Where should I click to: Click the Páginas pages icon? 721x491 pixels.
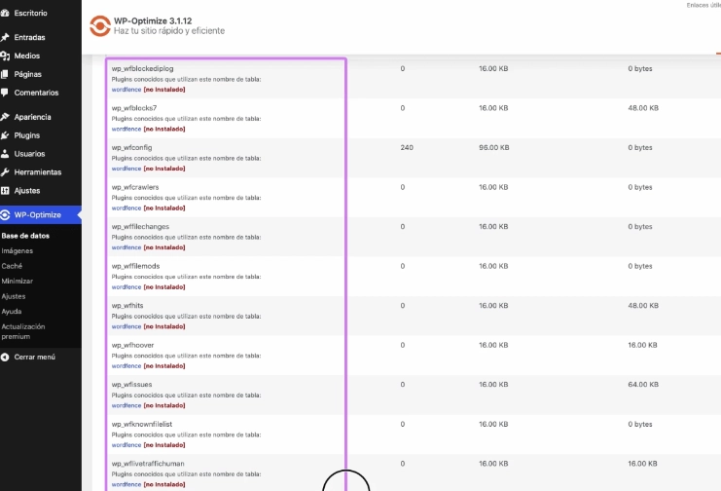click(5, 74)
